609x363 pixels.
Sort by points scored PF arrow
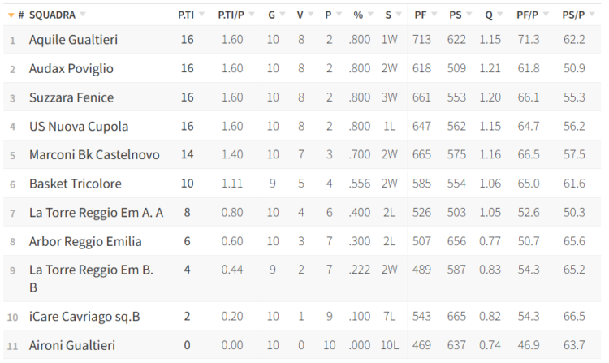pos(434,15)
